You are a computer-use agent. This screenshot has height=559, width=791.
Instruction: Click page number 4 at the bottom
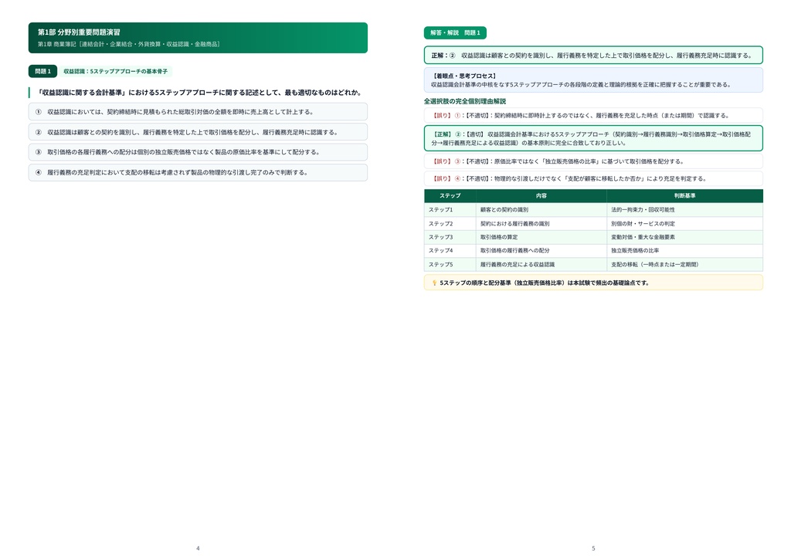tap(198, 548)
